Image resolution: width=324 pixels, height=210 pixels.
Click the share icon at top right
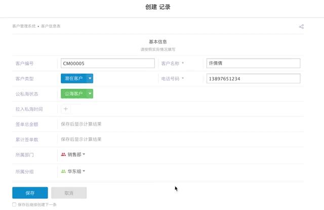tap(301, 26)
